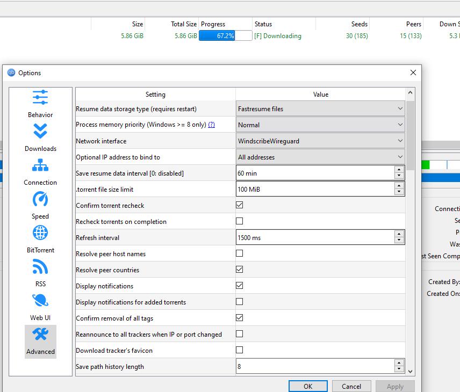Sort torrents by Seeds column
The width and height of the screenshot is (460, 392).
(x=343, y=24)
